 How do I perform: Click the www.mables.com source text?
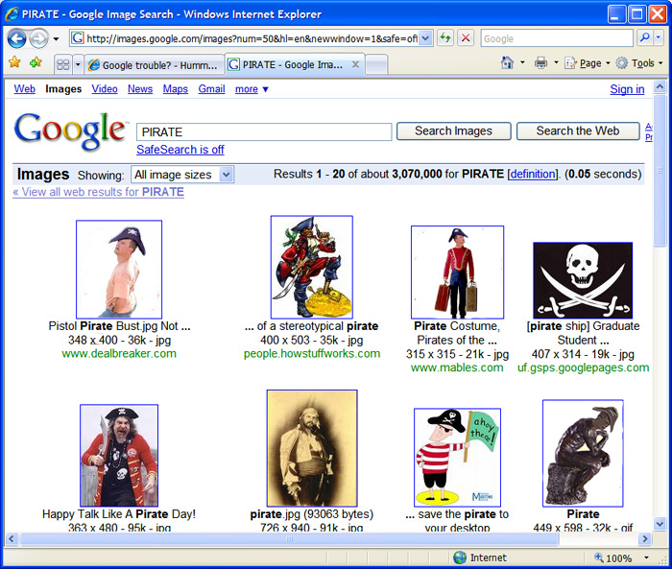tap(457, 367)
